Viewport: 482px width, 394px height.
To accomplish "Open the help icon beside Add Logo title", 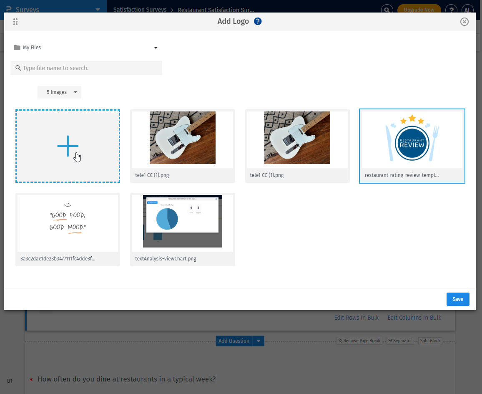I will pyautogui.click(x=258, y=21).
